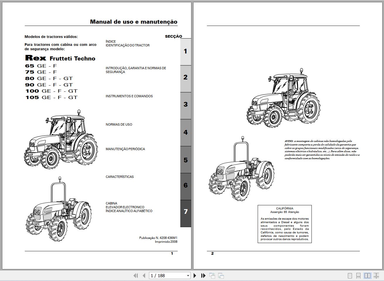Click the '100 GE - F - GT' model line
The height and width of the screenshot is (281, 384).
pyautogui.click(x=51, y=91)
